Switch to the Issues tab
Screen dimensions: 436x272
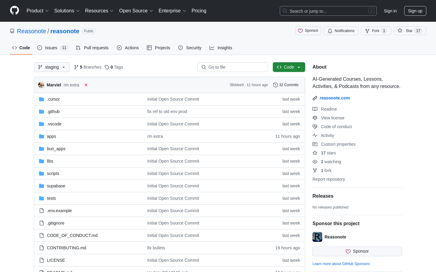tap(53, 48)
